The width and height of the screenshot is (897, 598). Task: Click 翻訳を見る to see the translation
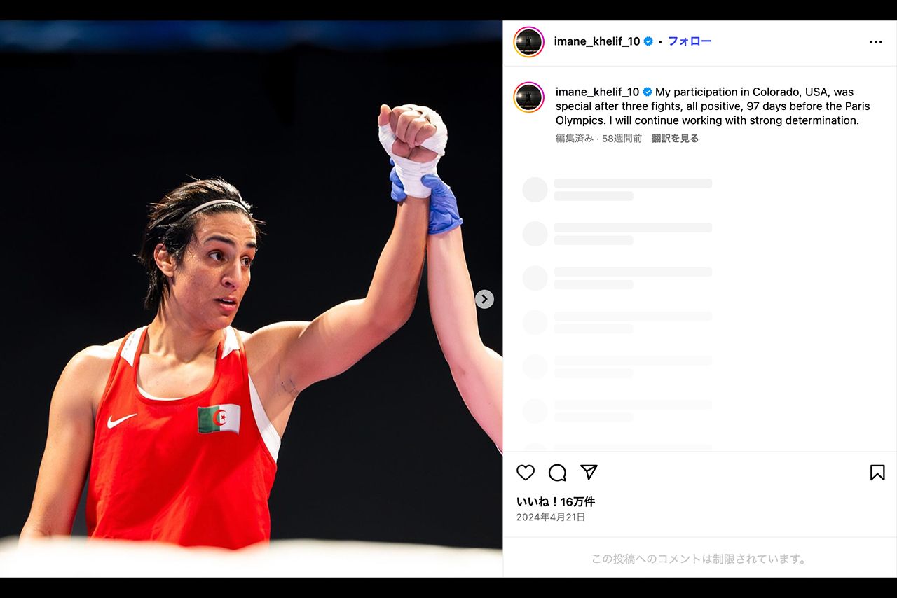[675, 139]
